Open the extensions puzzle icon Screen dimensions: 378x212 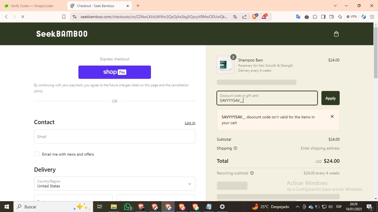315,17
